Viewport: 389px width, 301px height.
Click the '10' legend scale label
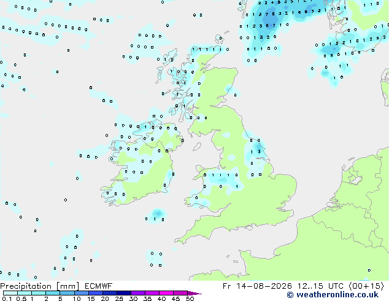tap(77, 299)
